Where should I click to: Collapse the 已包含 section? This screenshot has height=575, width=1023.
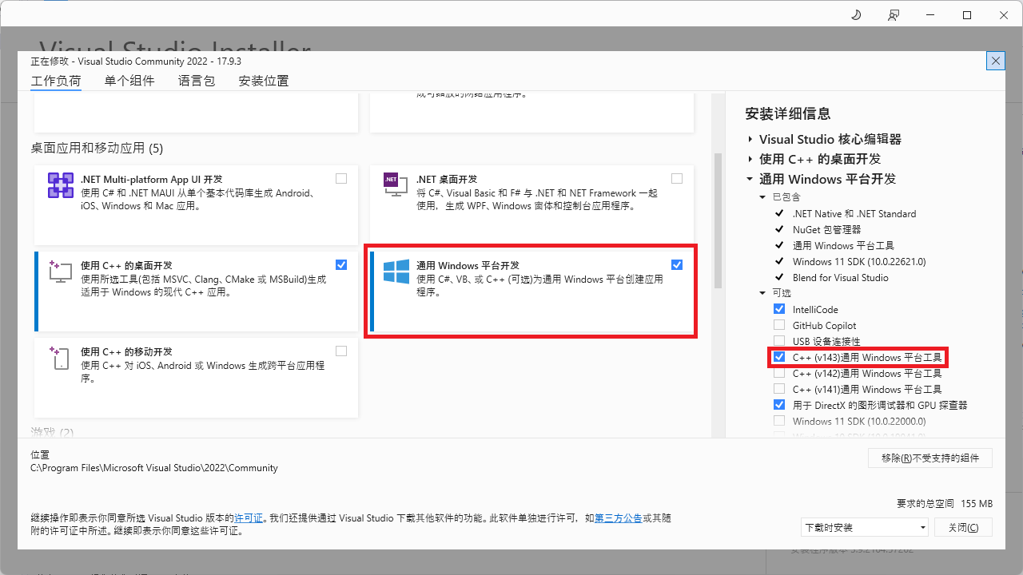pyautogui.click(x=763, y=196)
